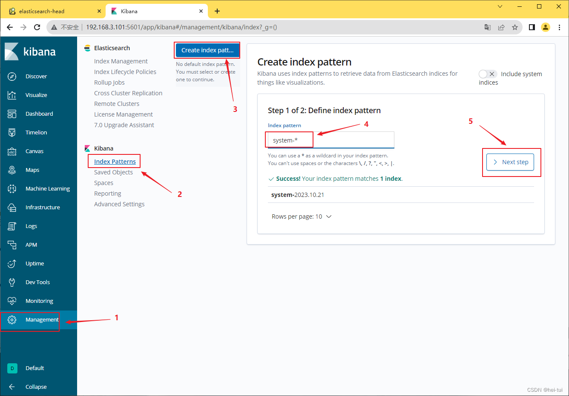Click the Default space avatar icon
Screen dimensions: 569x396
pyautogui.click(x=12, y=368)
